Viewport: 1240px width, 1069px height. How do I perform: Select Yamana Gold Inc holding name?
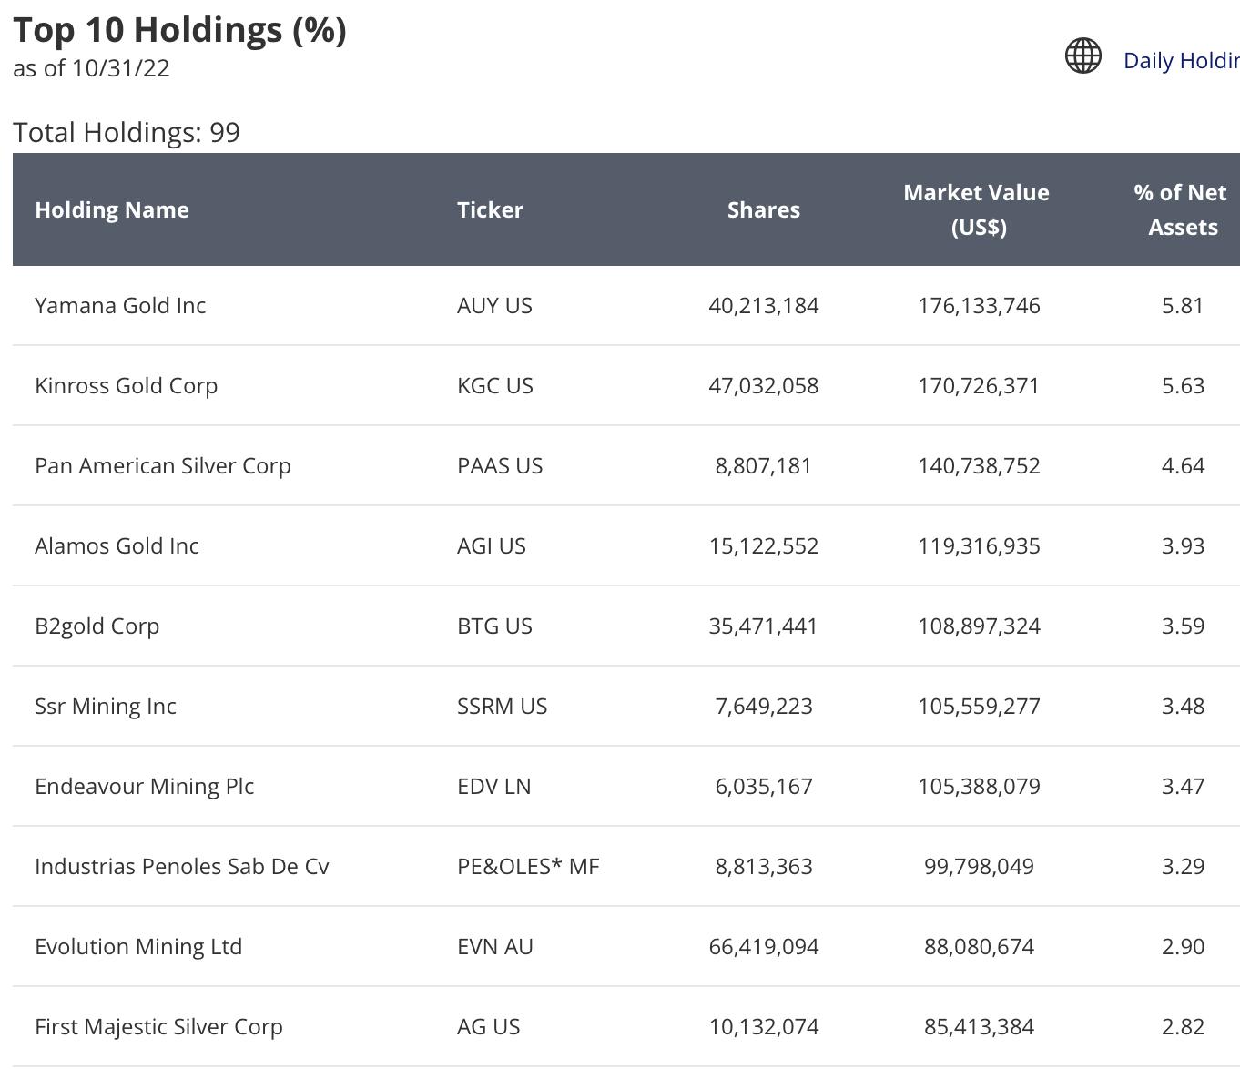coord(120,305)
